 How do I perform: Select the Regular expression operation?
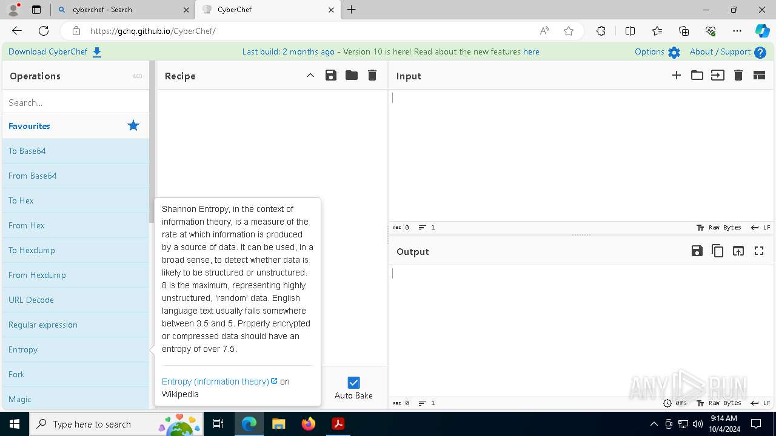tap(76, 325)
